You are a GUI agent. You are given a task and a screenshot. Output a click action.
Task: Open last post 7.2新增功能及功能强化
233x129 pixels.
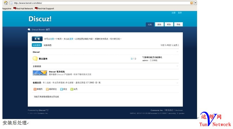pos(152,57)
